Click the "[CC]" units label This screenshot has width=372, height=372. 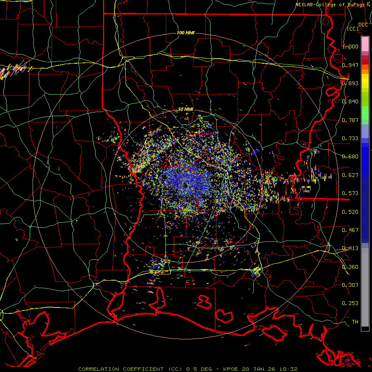pos(353,29)
